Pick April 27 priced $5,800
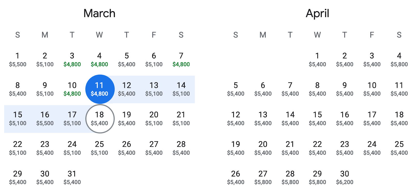 click(x=263, y=177)
